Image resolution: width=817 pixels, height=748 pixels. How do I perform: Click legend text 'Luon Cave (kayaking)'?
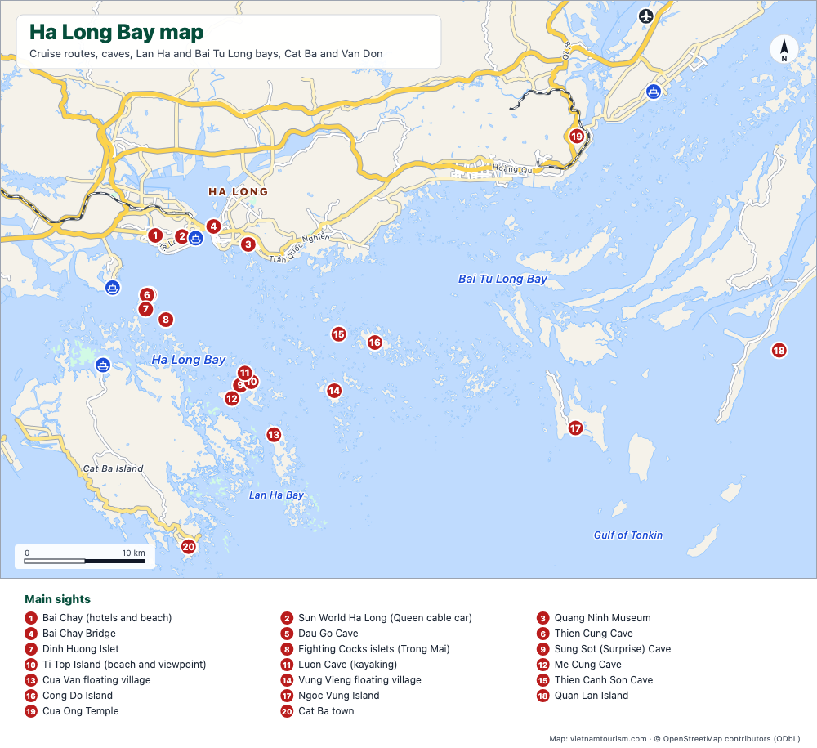[x=347, y=665]
